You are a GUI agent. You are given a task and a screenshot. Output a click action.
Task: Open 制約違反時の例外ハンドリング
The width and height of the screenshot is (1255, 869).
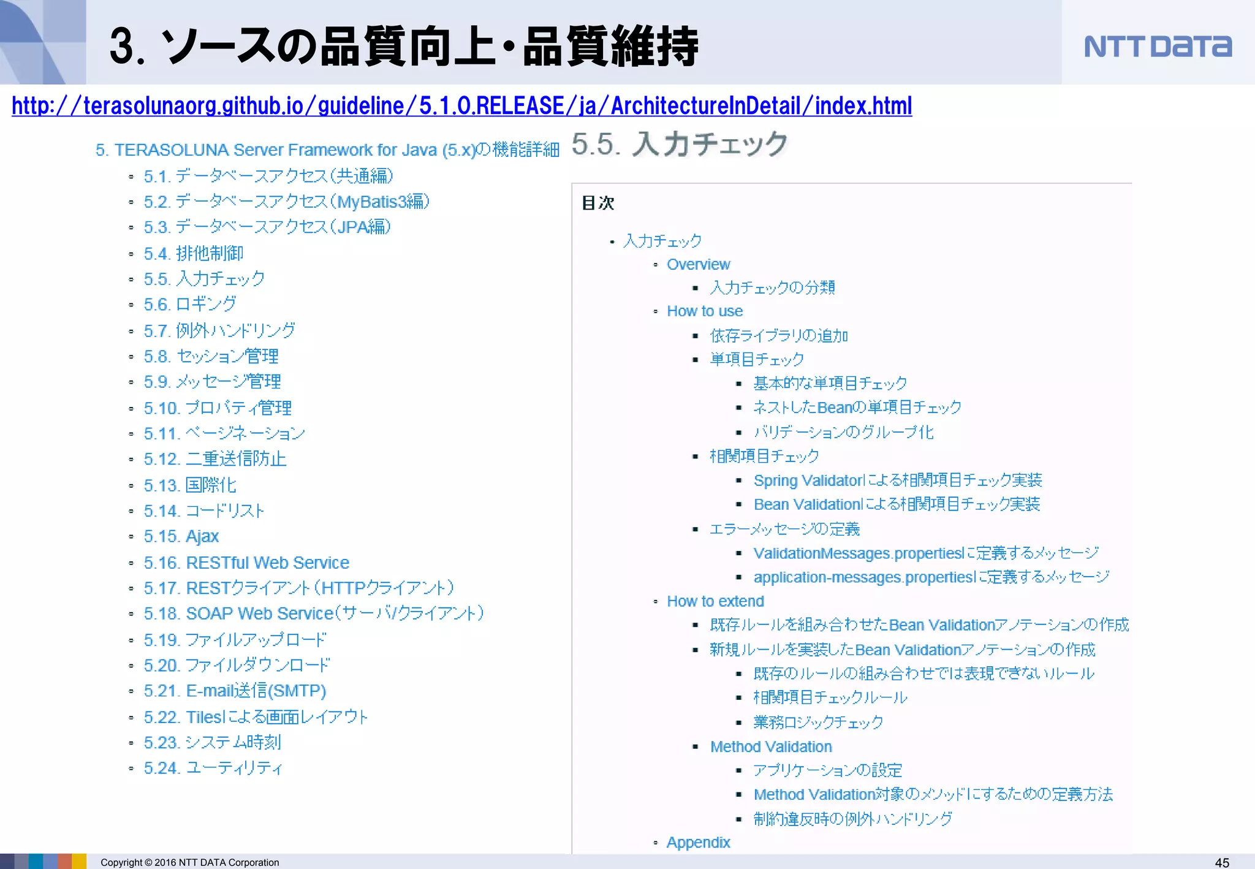[853, 819]
